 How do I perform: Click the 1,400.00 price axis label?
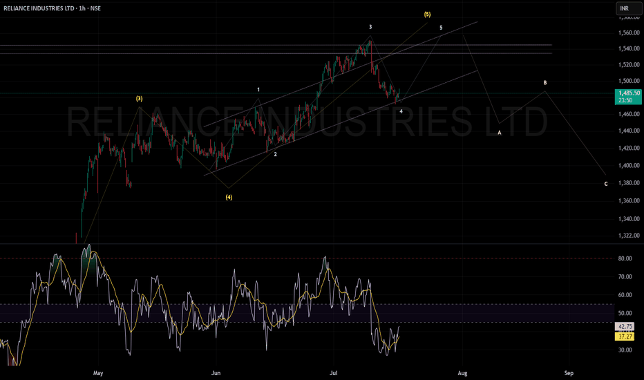coord(629,165)
